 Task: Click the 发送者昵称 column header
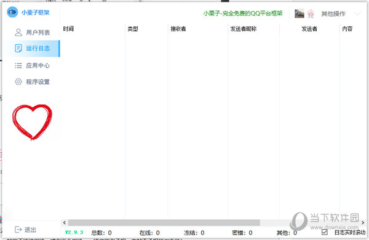(x=244, y=29)
